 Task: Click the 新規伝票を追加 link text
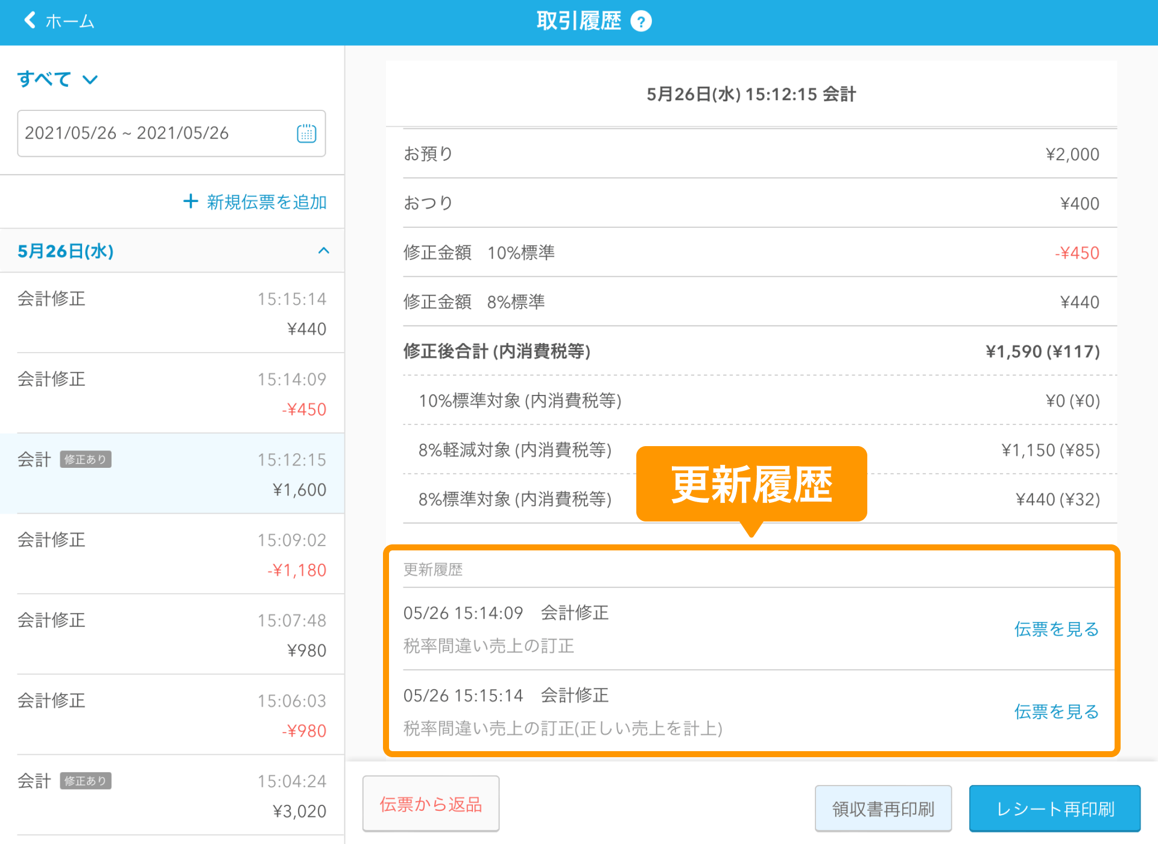(267, 202)
